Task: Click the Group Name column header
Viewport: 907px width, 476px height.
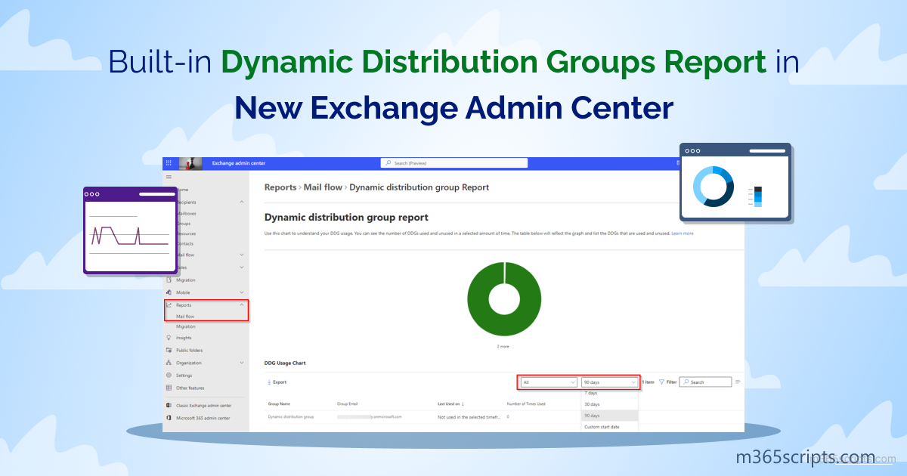Action: tap(279, 404)
